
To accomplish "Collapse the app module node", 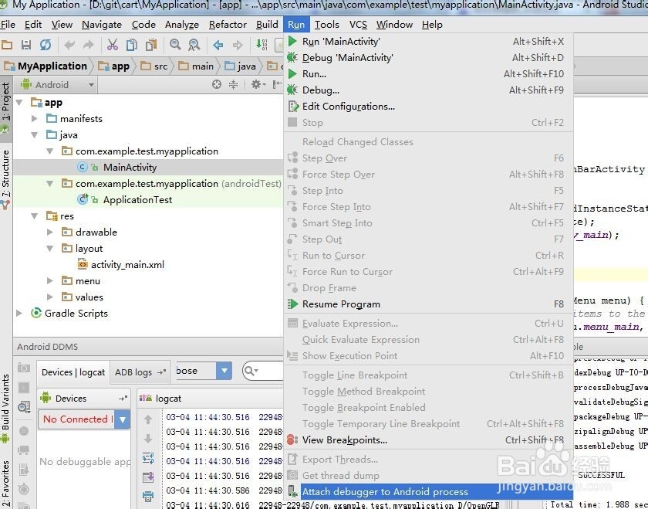I will 19,102.
